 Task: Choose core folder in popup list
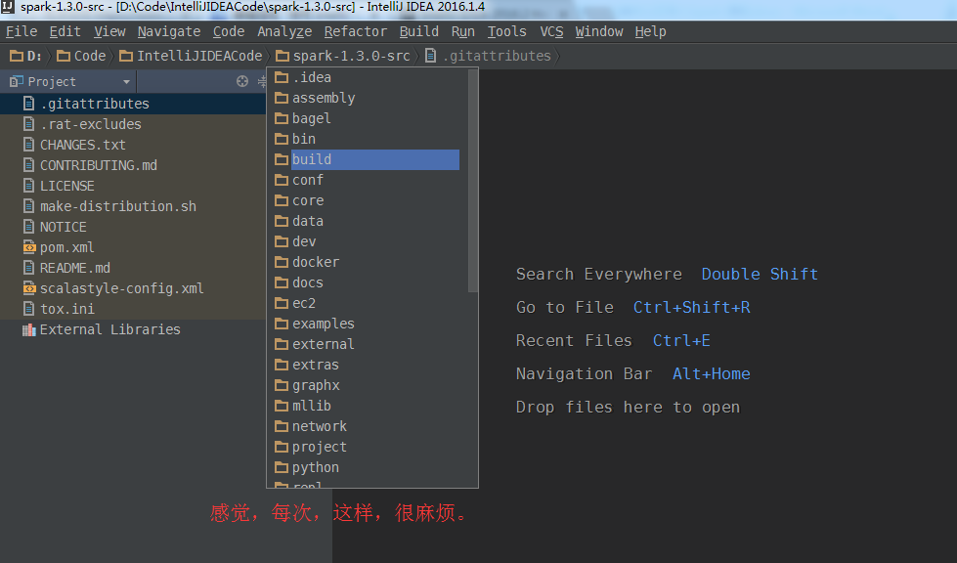367,200
